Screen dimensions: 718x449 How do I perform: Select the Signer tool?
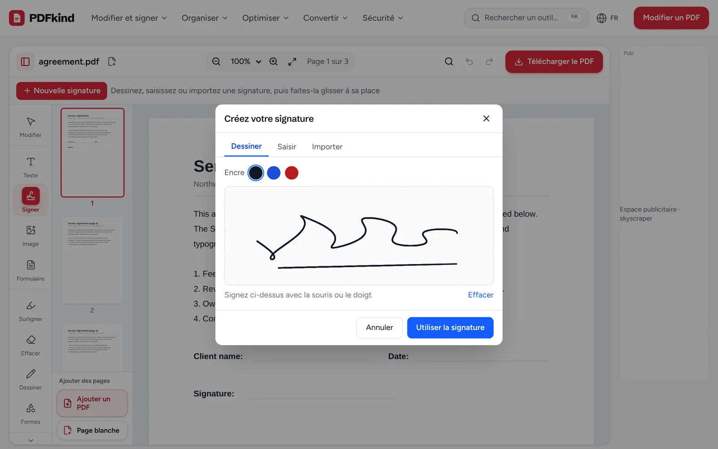pyautogui.click(x=31, y=200)
